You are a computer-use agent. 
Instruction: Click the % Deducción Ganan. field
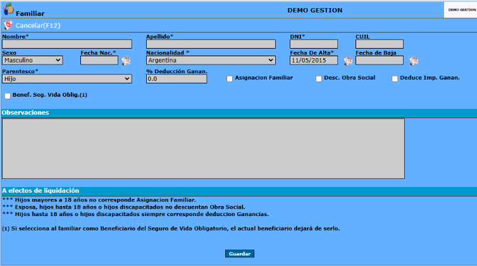(177, 78)
